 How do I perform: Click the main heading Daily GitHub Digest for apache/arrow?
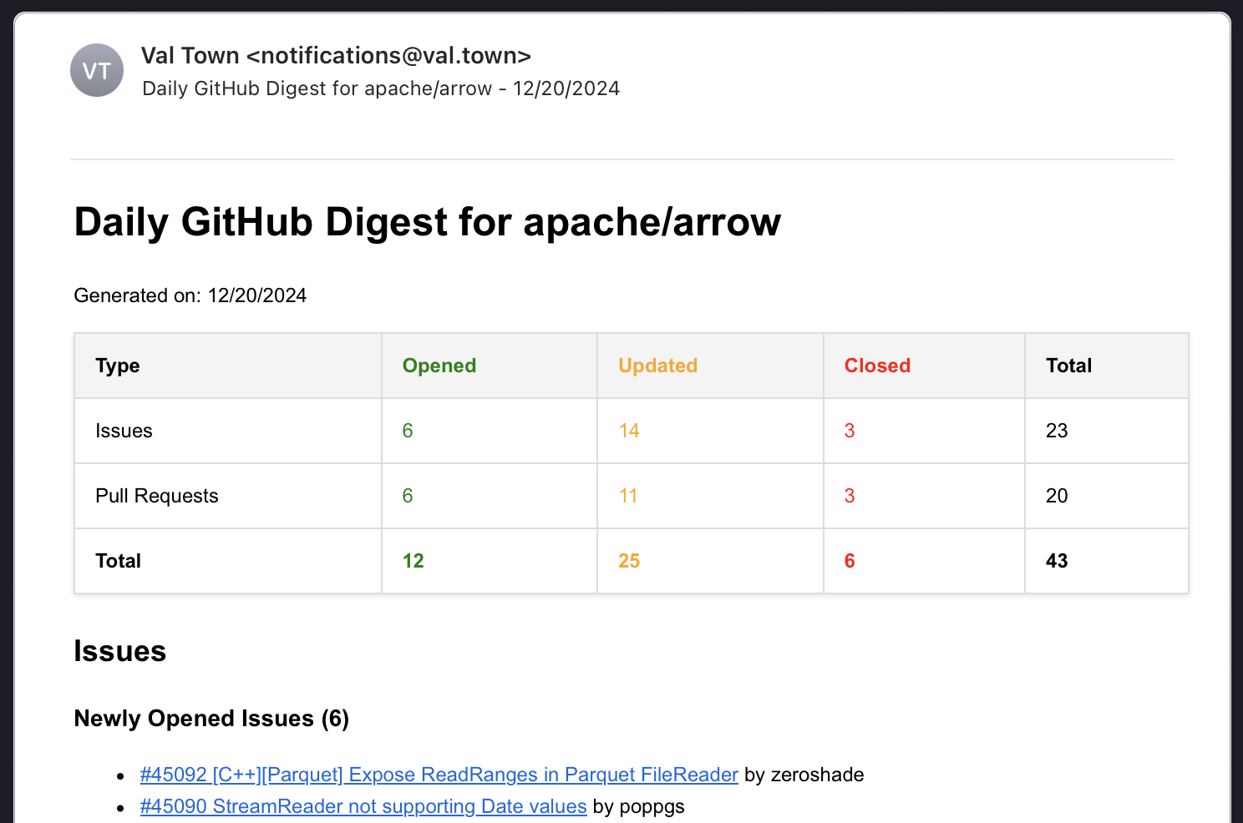pyautogui.click(x=428, y=222)
